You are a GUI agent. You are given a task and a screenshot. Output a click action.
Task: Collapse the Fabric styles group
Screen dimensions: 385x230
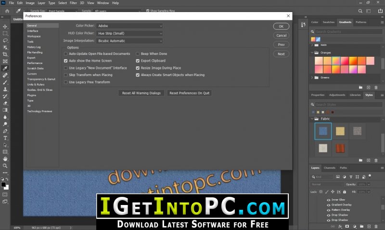coord(312,119)
